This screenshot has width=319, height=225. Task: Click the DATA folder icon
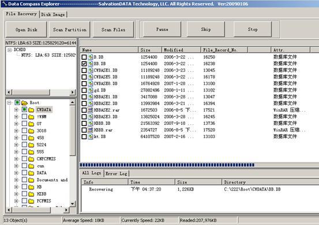pos(31,173)
